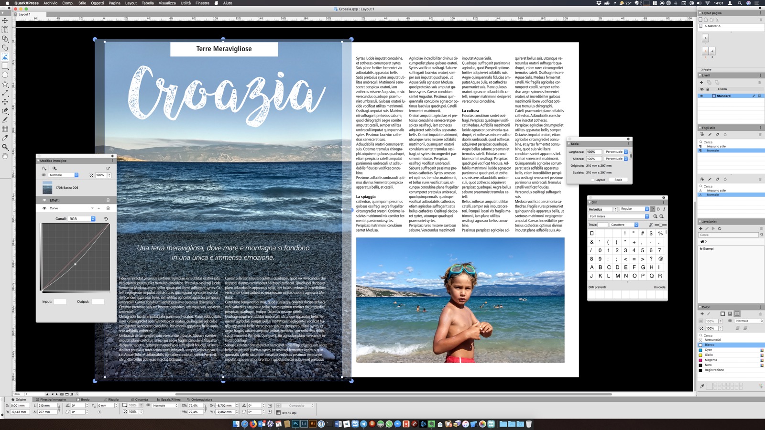Open the Carattere search type dropdown

coord(624,225)
